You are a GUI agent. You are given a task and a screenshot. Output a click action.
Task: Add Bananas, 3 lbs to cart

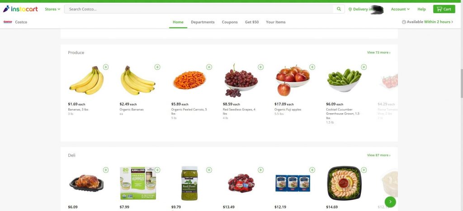(106, 67)
